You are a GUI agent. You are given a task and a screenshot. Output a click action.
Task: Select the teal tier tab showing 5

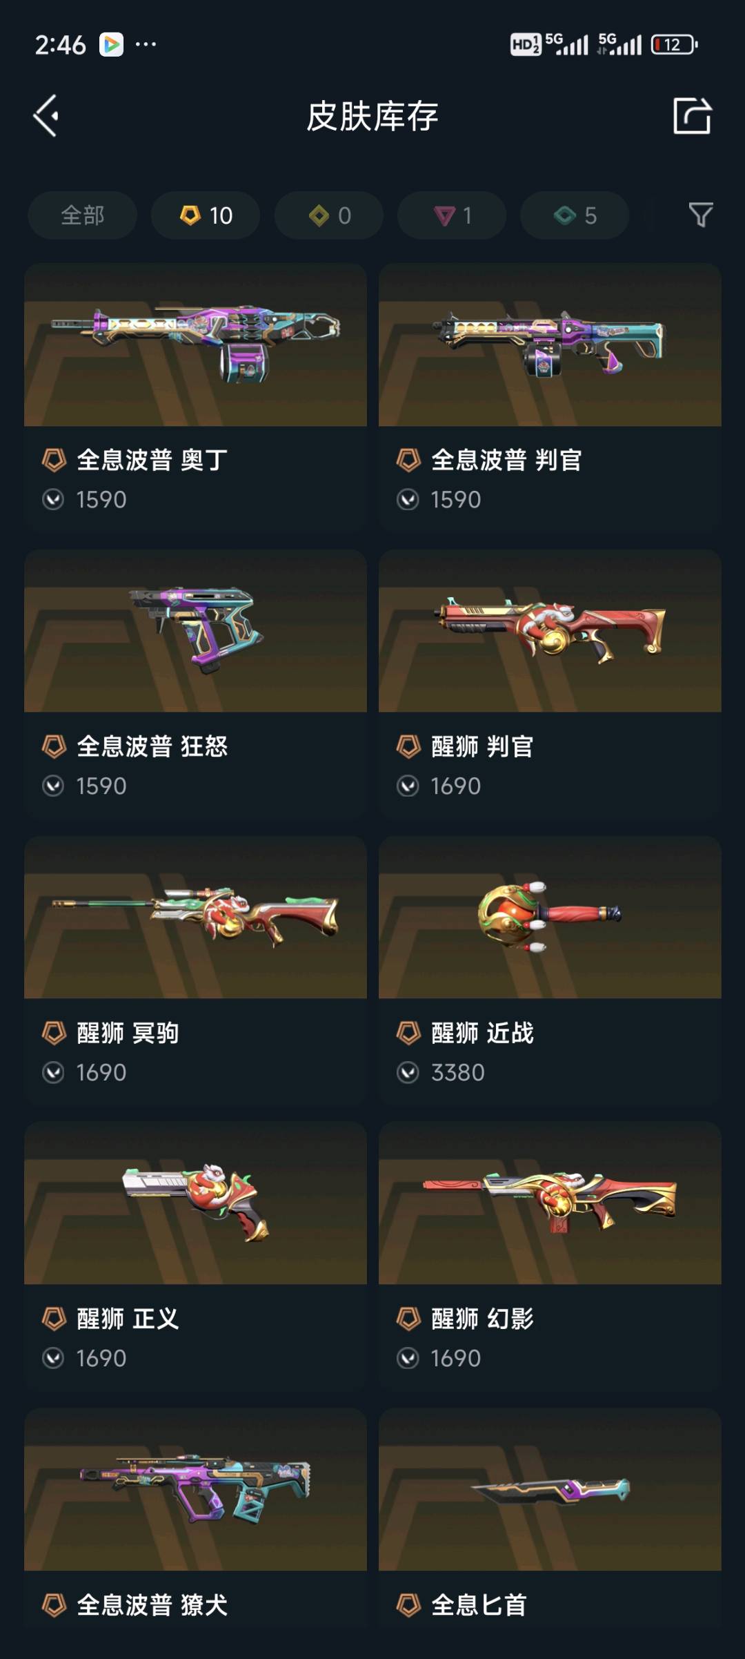pos(575,215)
